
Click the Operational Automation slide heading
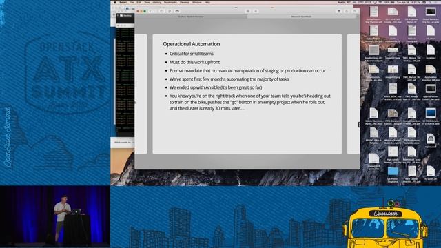(192, 44)
